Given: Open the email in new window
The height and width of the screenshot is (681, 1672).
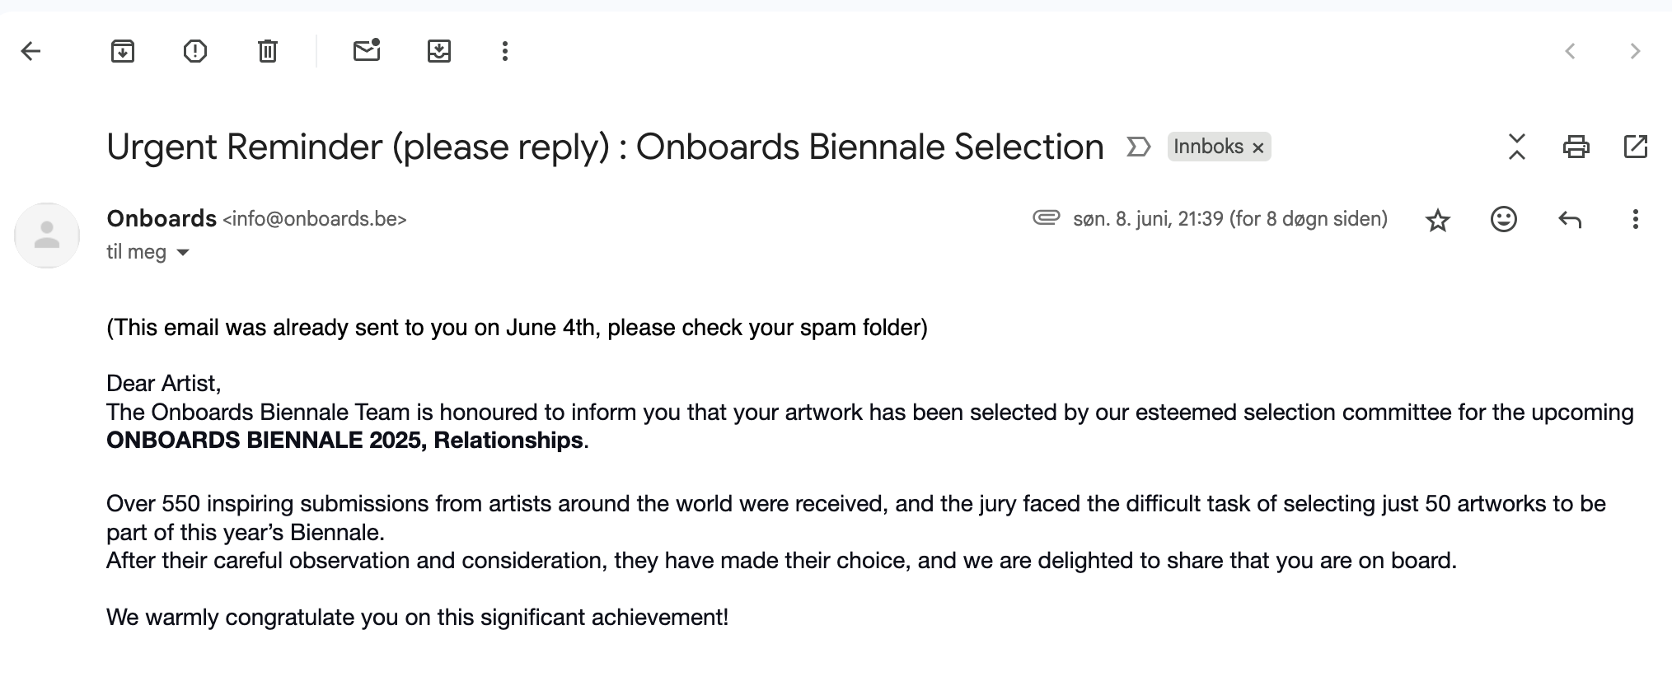Looking at the screenshot, I should [1636, 147].
